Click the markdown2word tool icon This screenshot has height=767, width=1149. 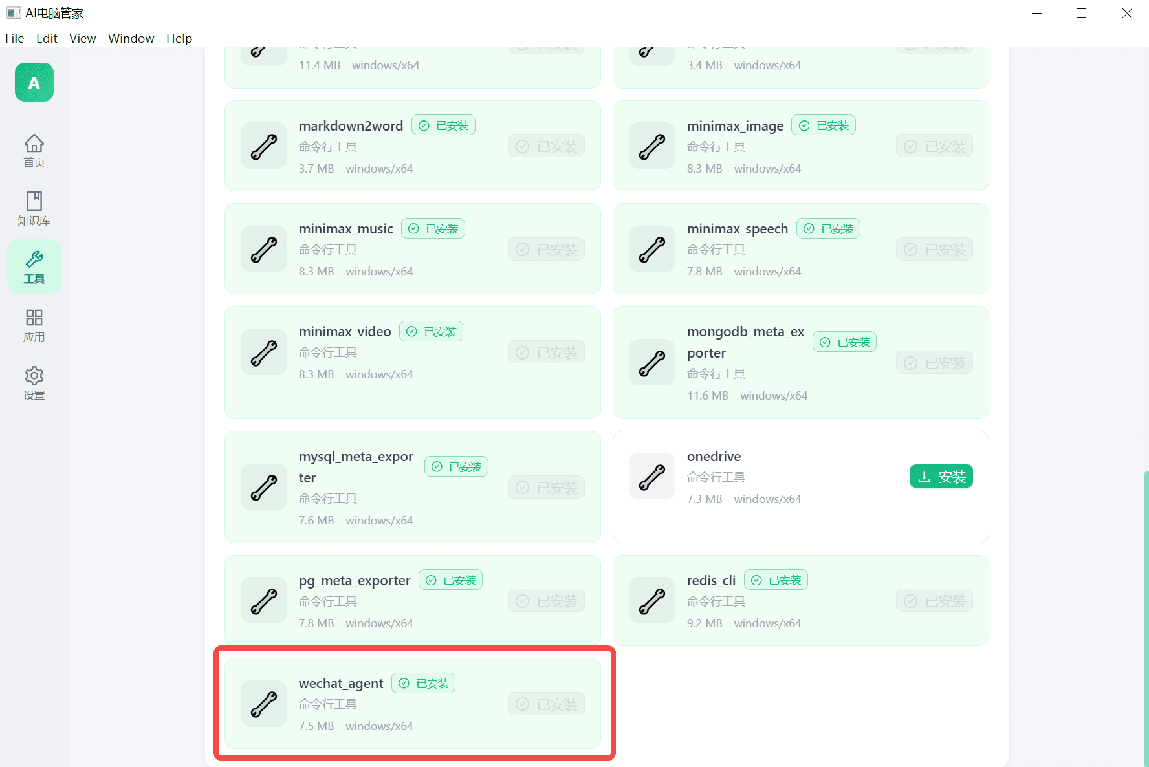point(264,146)
